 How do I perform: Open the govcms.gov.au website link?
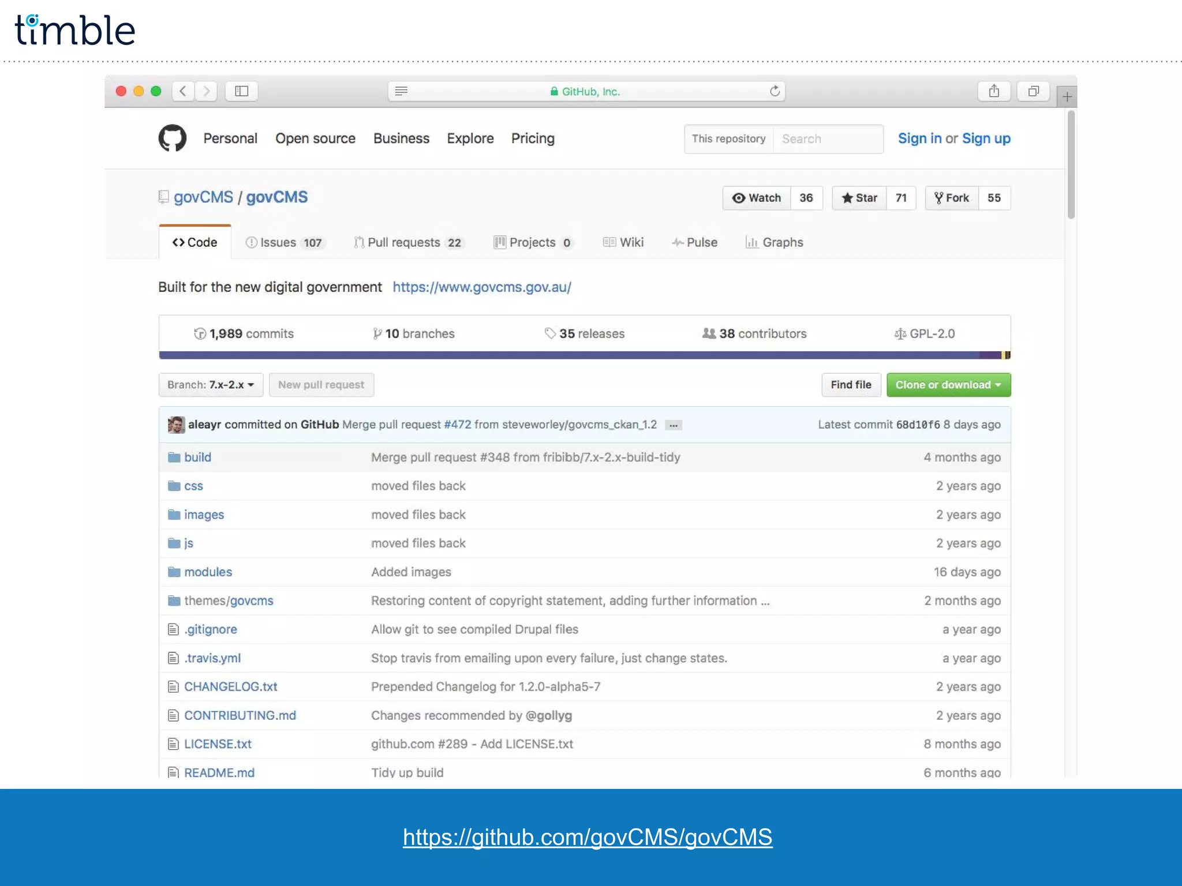point(481,287)
